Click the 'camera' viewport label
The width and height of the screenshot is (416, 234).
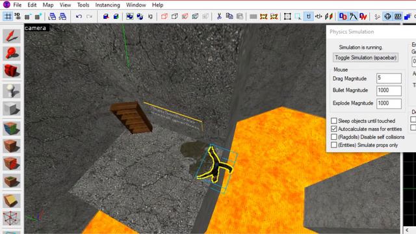tap(35, 28)
